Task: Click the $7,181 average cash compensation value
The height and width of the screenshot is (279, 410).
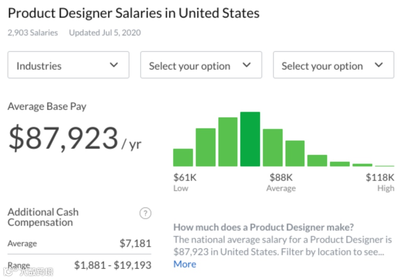Action: coord(135,243)
